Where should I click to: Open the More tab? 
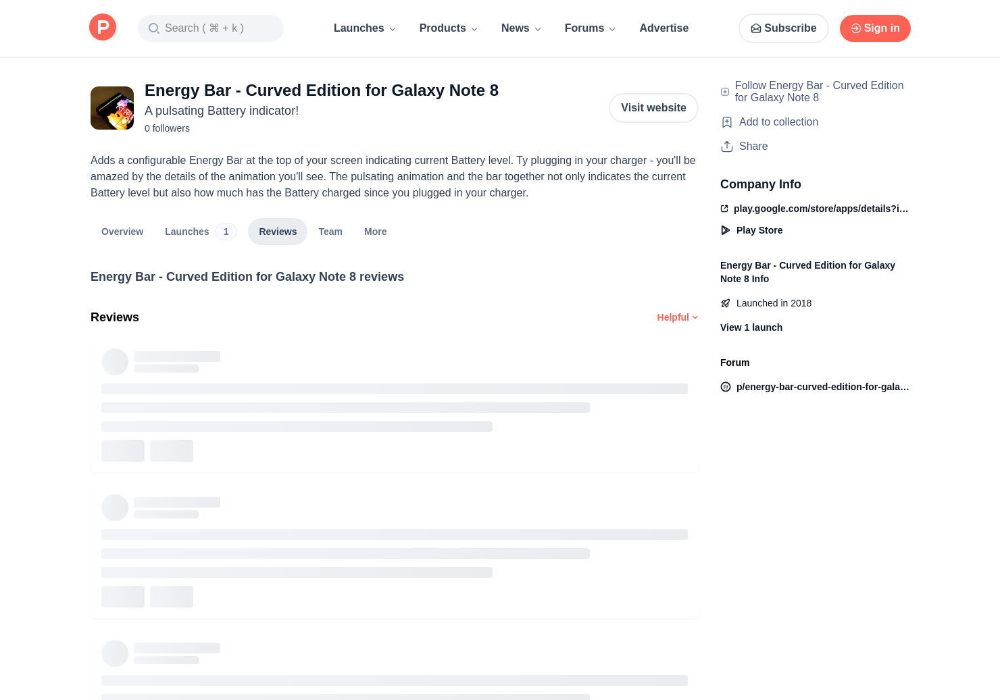376,232
